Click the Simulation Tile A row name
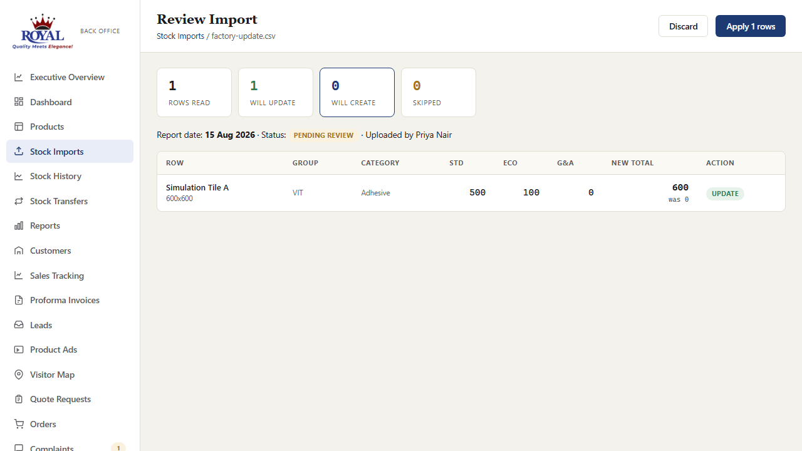 tap(197, 187)
